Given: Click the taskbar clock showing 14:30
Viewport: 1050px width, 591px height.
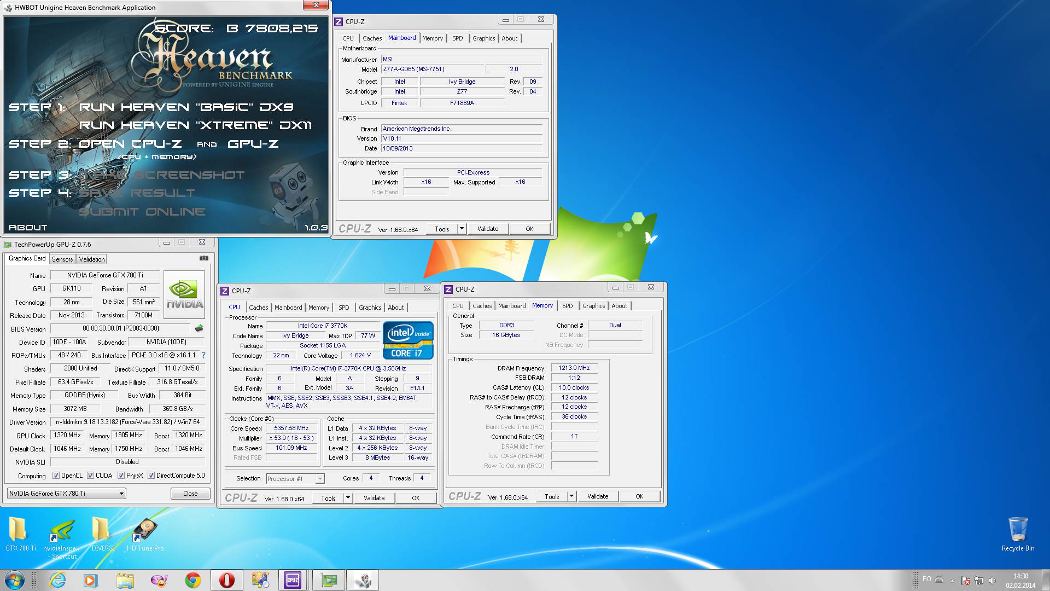Looking at the screenshot, I should [x=1020, y=580].
